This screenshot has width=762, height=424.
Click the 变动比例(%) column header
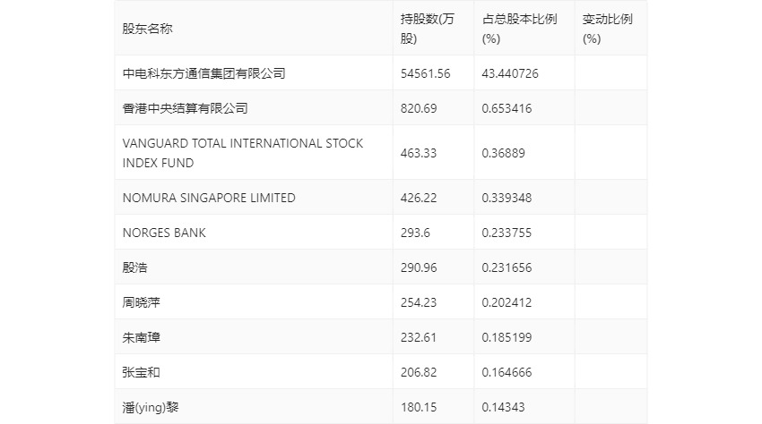tap(607, 28)
